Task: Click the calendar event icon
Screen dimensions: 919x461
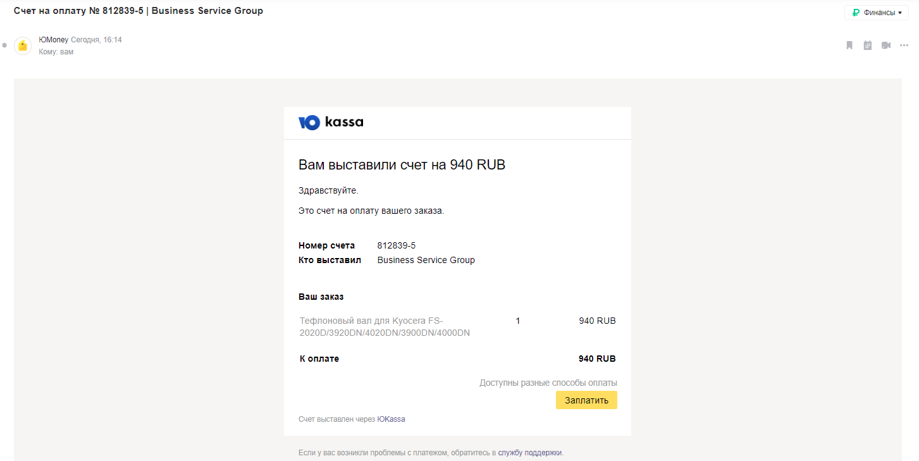Action: (x=868, y=46)
